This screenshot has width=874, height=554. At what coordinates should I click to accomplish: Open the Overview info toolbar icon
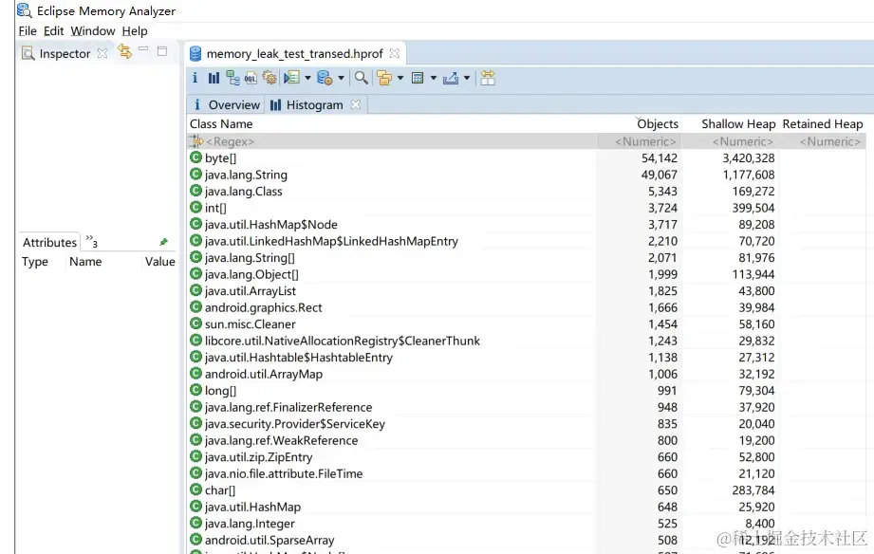coord(195,78)
